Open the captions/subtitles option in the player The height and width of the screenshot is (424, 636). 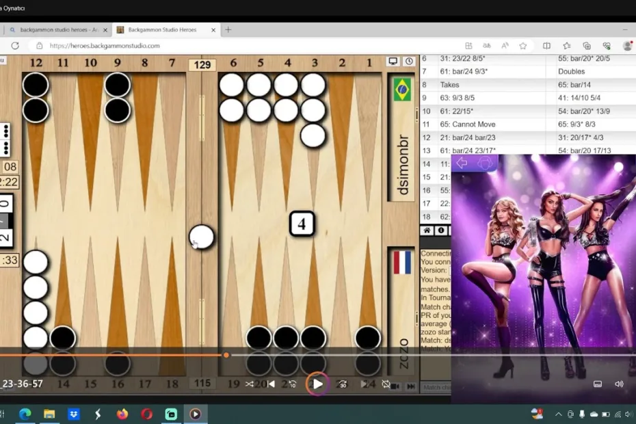pyautogui.click(x=598, y=384)
